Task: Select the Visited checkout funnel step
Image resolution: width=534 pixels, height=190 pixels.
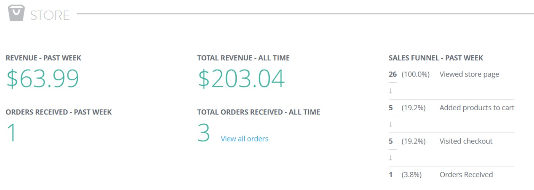Action: (x=466, y=141)
